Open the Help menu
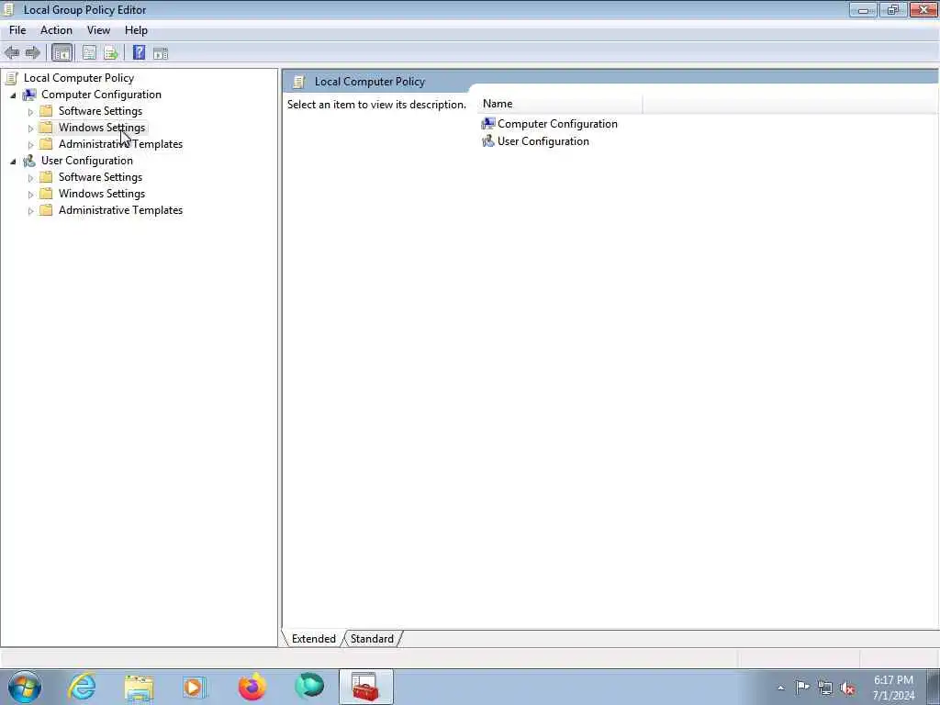This screenshot has height=705, width=940. click(x=136, y=30)
